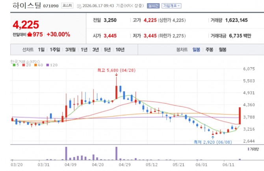The height and width of the screenshot is (171, 264).
Task: Select the 3개월 line chart period
Action: (x=71, y=50)
